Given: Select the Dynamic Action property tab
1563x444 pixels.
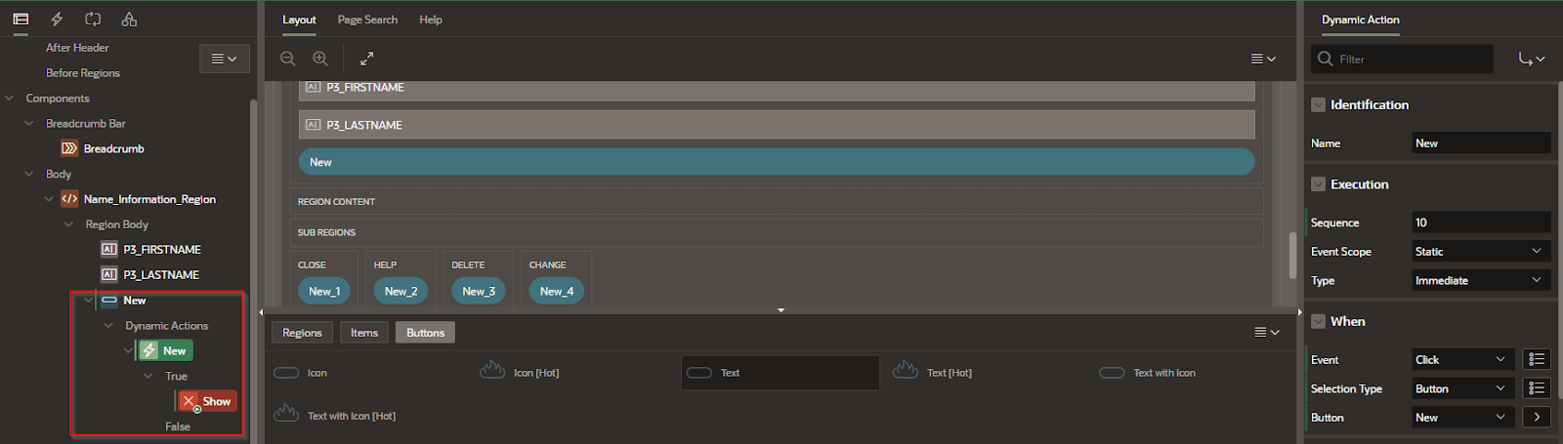Looking at the screenshot, I should (1360, 20).
